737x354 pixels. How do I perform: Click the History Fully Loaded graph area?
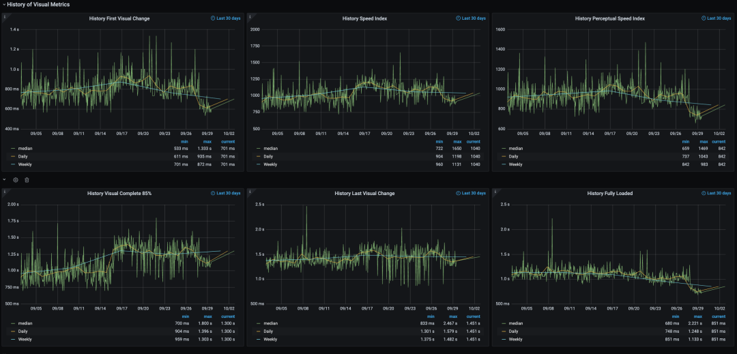620,254
